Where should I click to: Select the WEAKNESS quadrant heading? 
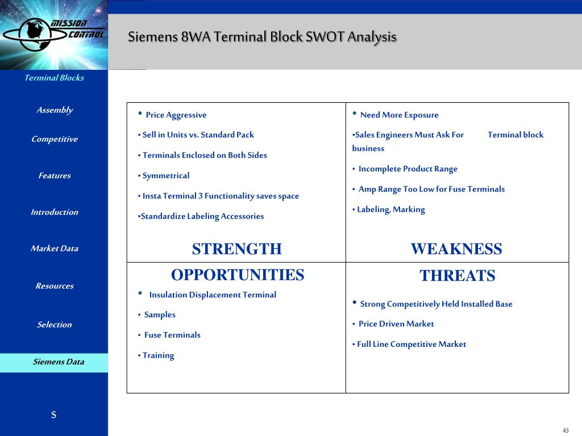456,249
